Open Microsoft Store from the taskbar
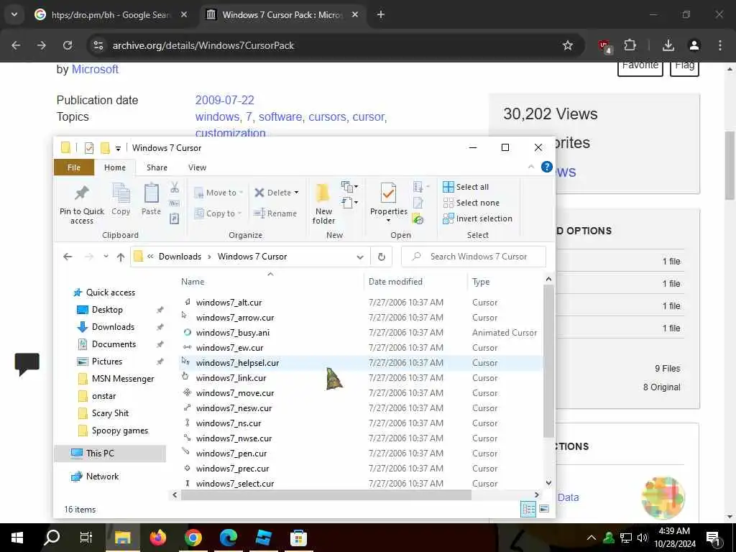Image resolution: width=736 pixels, height=552 pixels. click(298, 538)
